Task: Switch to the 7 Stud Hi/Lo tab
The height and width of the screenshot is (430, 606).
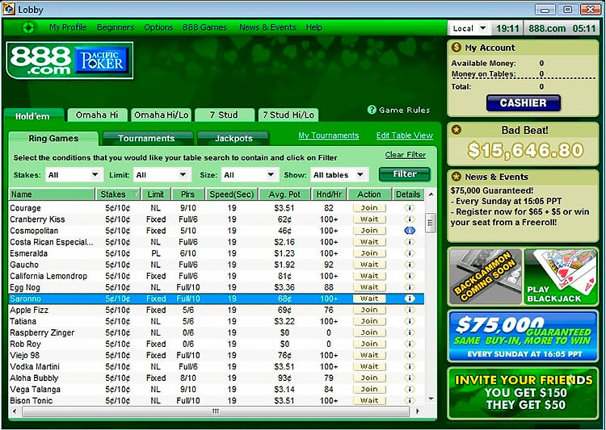Action: (x=288, y=115)
